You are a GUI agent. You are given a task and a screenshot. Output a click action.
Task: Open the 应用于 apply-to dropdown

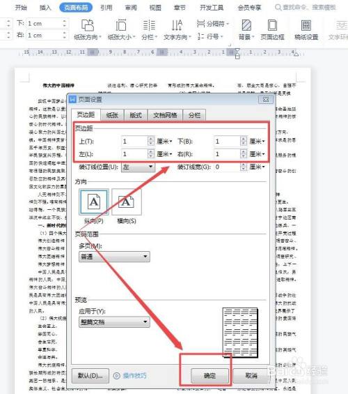coord(114,322)
